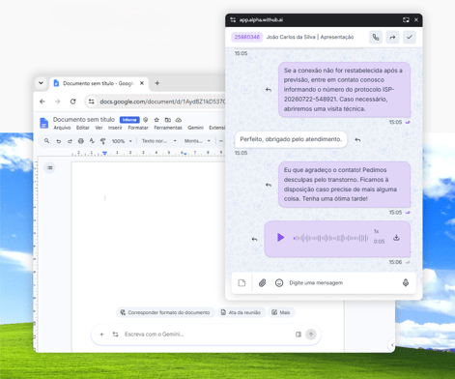The image size is (455, 379).
Task: Record a voice message with microphone icon
Action: 406,282
